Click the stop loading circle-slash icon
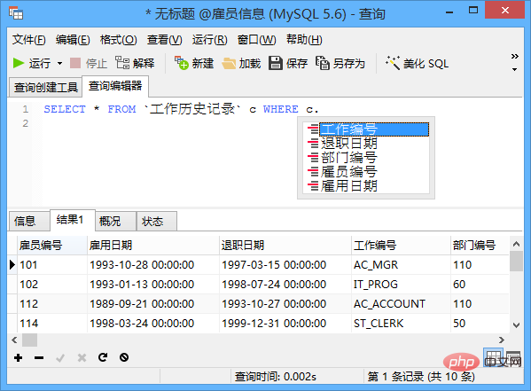 tap(124, 357)
